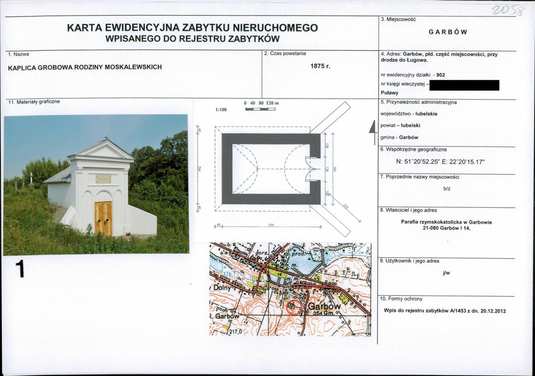This screenshot has height=376, width=535.
Task: Click the owner Parafia rzymskokatolicka w Garbowie
Action: (x=446, y=222)
